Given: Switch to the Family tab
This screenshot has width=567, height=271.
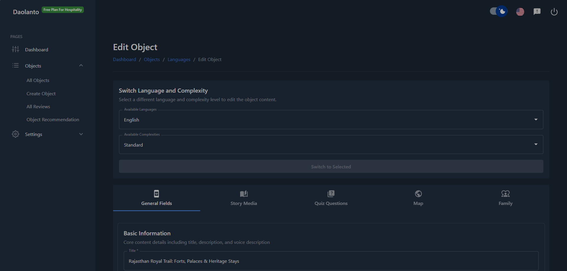Looking at the screenshot, I should 505,198.
